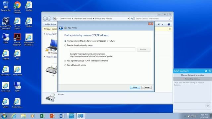The height and width of the screenshot is (119, 212).
Task: Choose Add a Bluetooth printer option
Action: coord(75,65)
